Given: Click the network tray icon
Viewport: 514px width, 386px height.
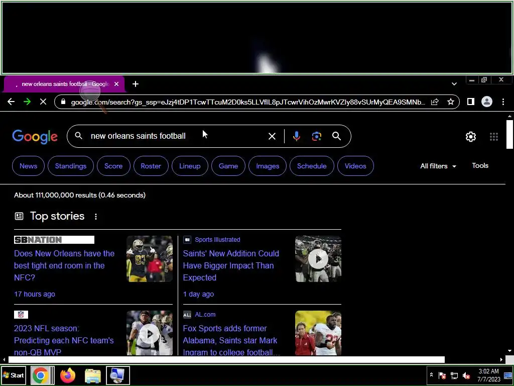Looking at the screenshot, I should 454,375.
